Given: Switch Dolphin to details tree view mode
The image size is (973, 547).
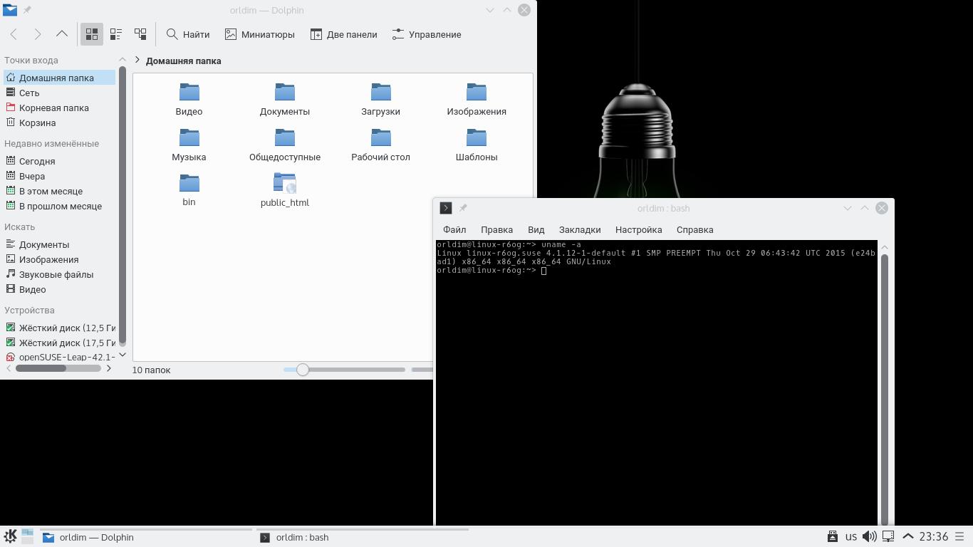Looking at the screenshot, I should click(x=140, y=34).
